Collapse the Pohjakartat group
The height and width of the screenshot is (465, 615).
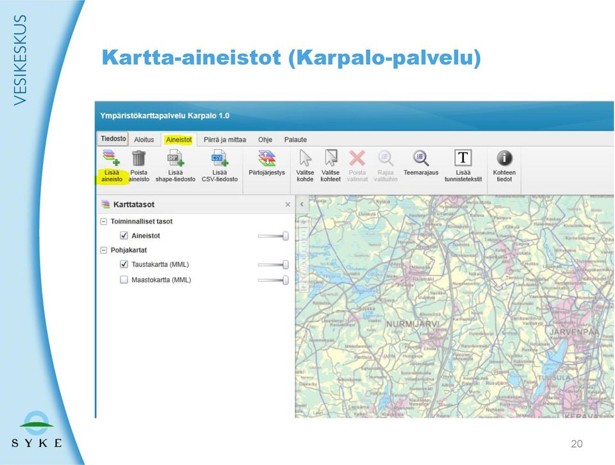[x=104, y=250]
